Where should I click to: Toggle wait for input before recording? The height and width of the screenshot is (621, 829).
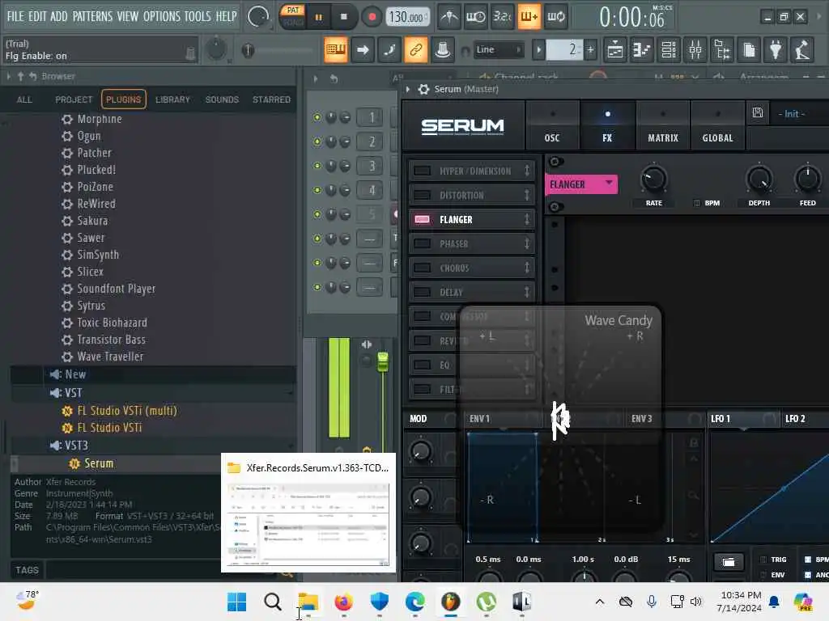coord(475,17)
